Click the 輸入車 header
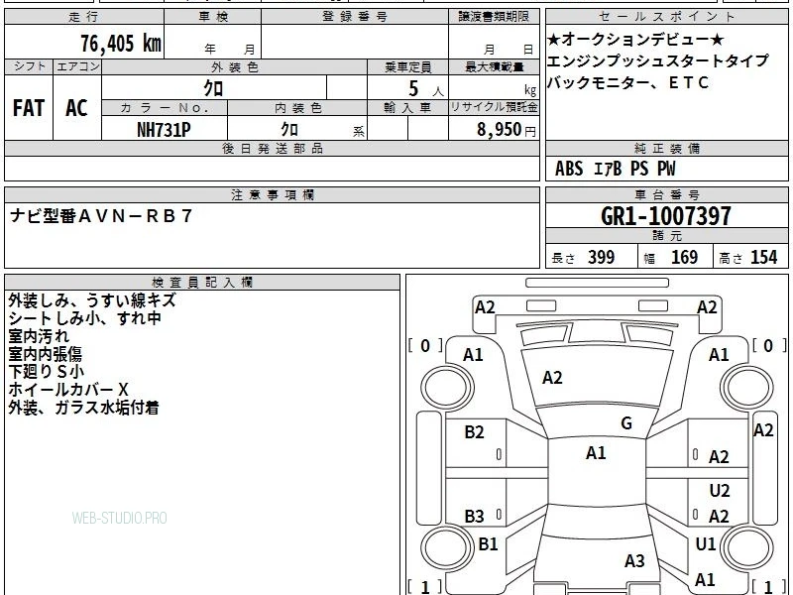793x595 pixels. click(408, 108)
